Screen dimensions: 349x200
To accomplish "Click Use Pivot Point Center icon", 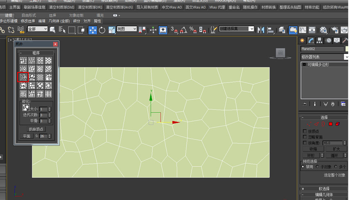I will point(142,30).
